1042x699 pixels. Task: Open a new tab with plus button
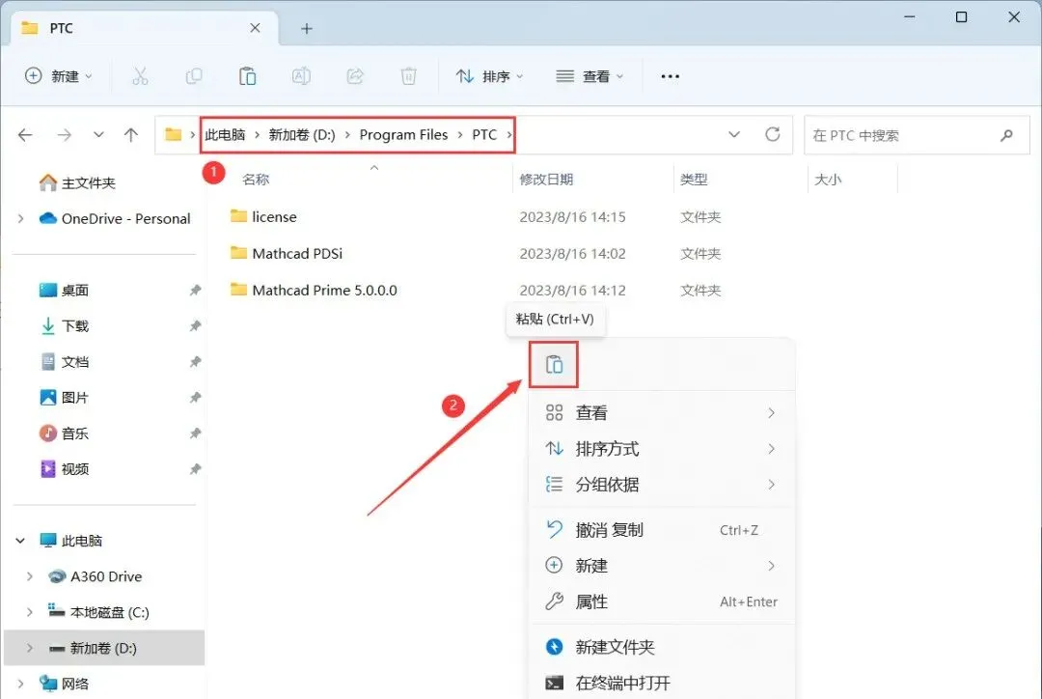pyautogui.click(x=307, y=29)
